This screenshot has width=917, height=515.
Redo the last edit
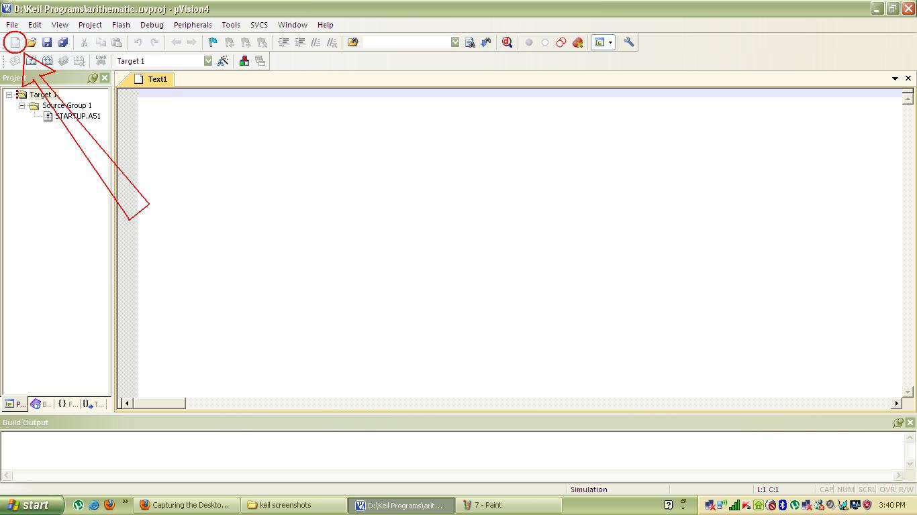(154, 42)
